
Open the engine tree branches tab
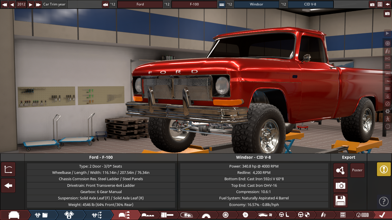[97, 215]
